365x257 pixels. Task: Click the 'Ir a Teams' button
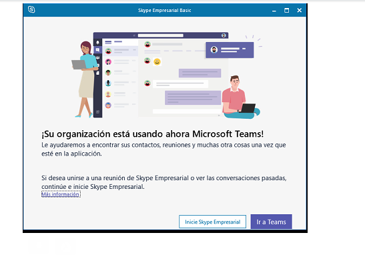271,222
